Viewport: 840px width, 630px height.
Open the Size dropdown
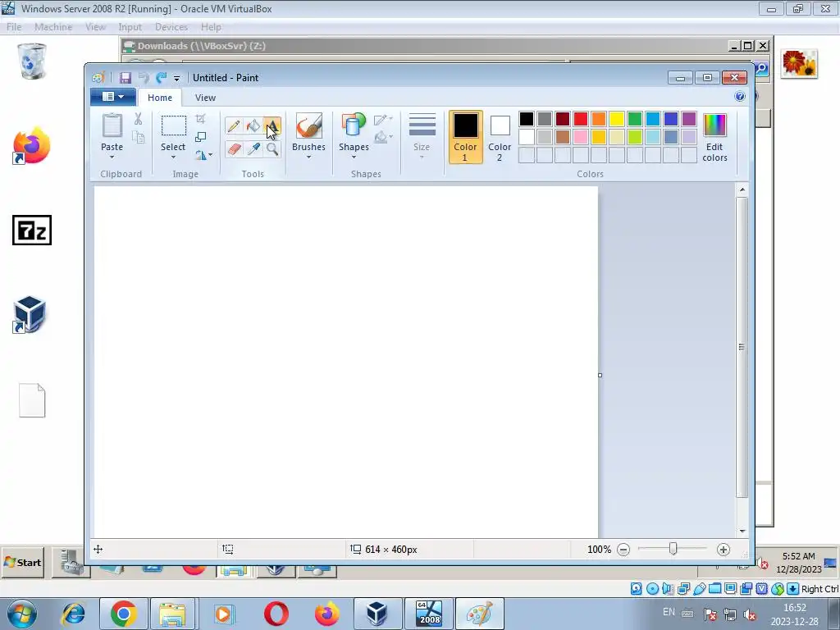[422, 138]
